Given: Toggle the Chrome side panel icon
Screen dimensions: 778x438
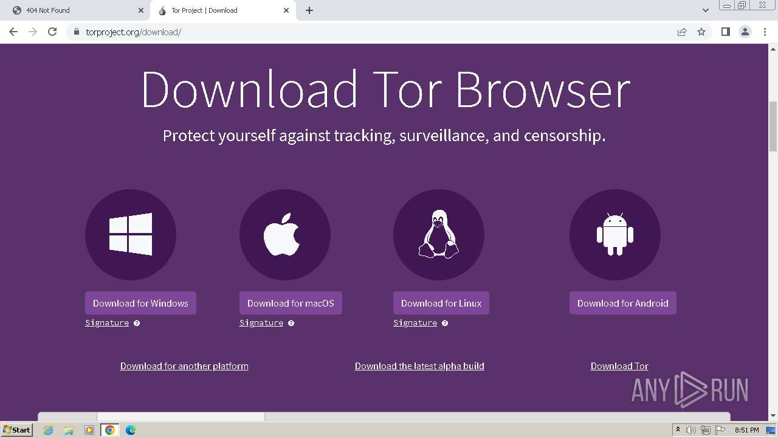Looking at the screenshot, I should pyautogui.click(x=726, y=32).
